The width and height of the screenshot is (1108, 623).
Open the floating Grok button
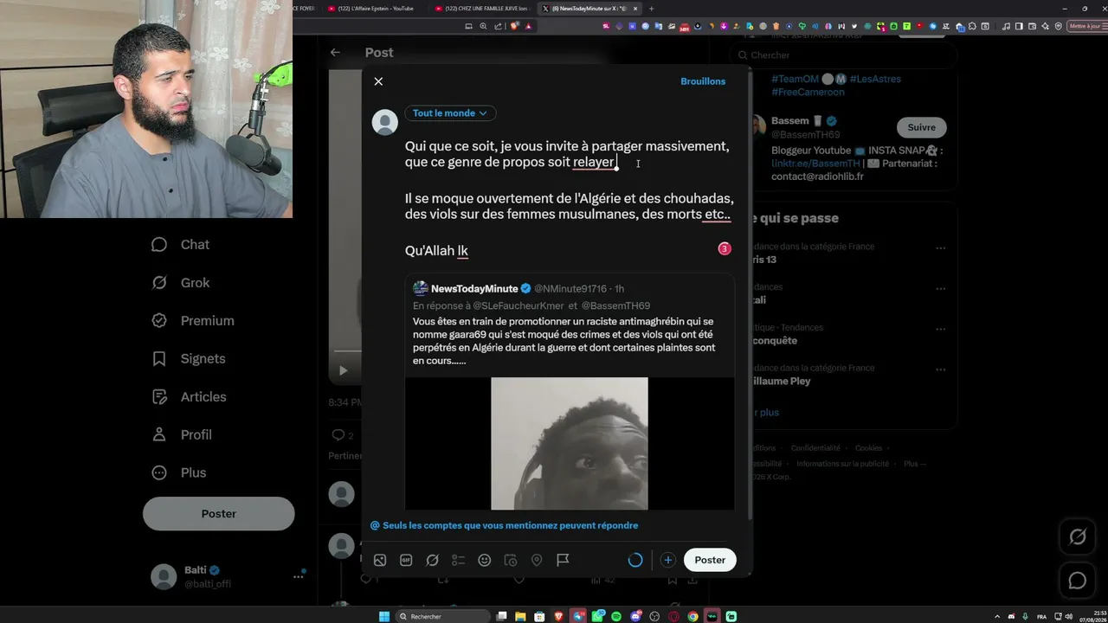1078,537
